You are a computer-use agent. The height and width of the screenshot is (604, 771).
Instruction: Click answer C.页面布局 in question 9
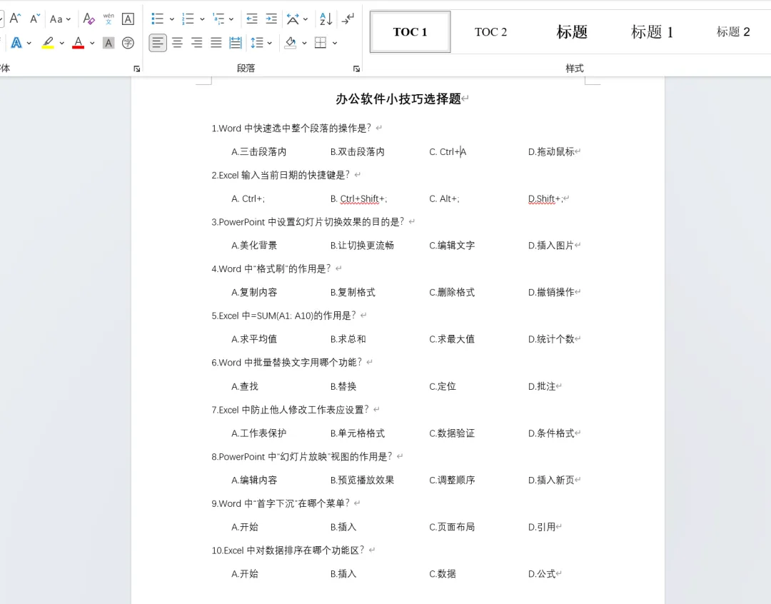tap(452, 527)
